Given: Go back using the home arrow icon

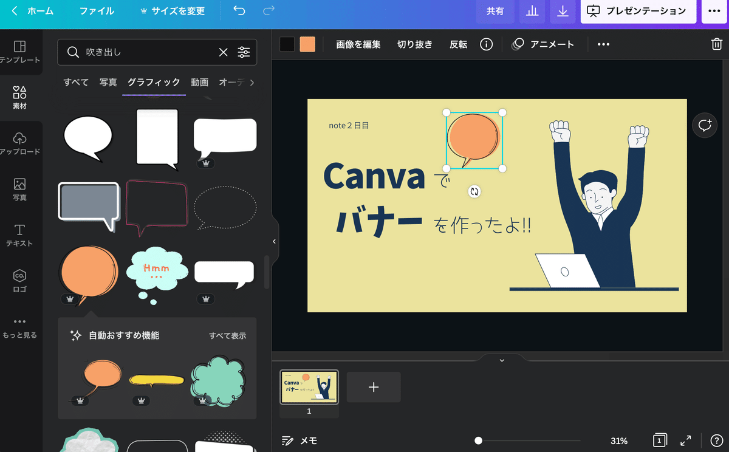Looking at the screenshot, I should click(15, 11).
